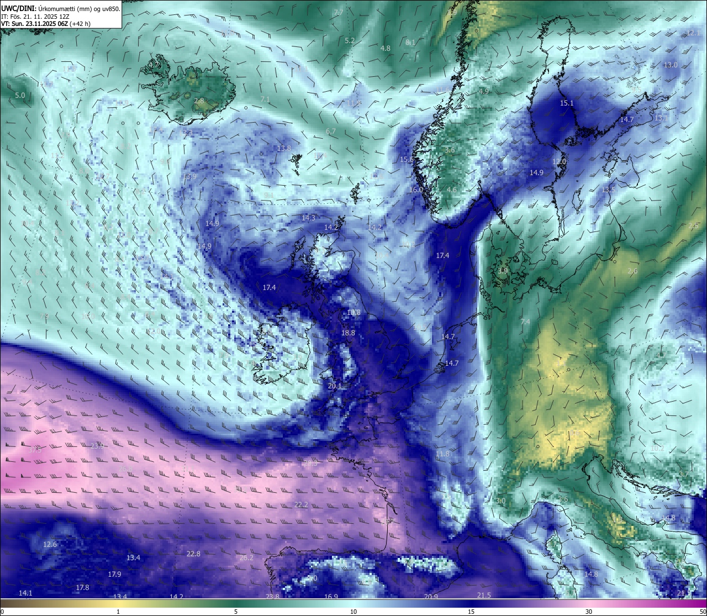Screen dimensions: 707x616
Task: Select the 12.6 value in the lower left
Action: pyautogui.click(x=50, y=545)
